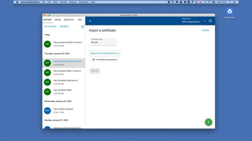Select https://httpbin.org/post history entry
The height and width of the screenshot is (141, 252).
(x=64, y=110)
